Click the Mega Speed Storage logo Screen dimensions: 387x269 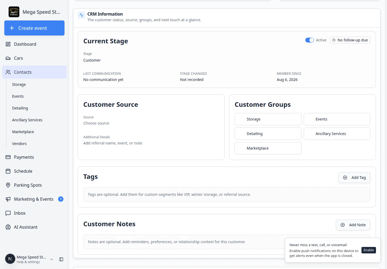(x=14, y=12)
